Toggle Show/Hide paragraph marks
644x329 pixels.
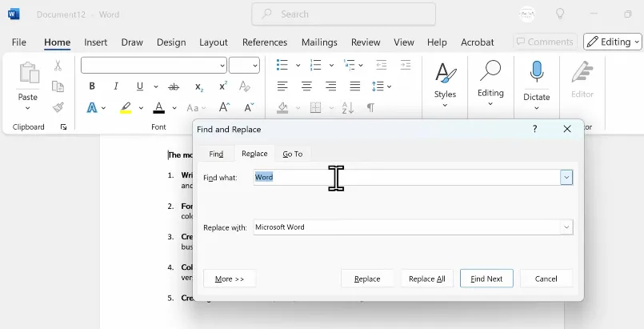click(x=370, y=107)
